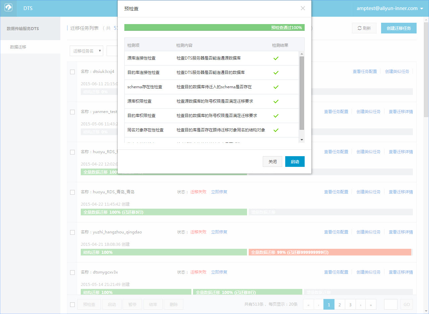Click green checkmark for 同名对象存在性检查
This screenshot has height=314, width=429.
click(276, 130)
